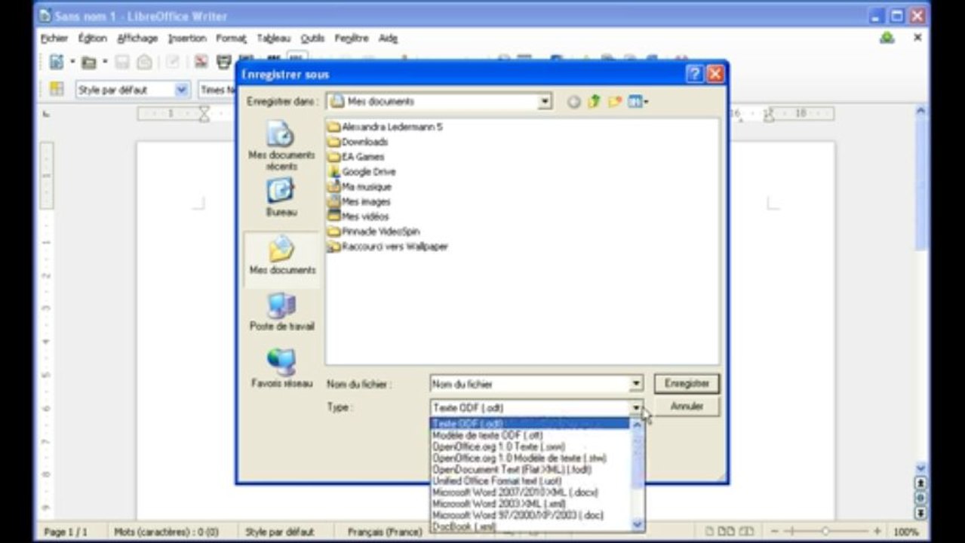
Task: Select OpenDocument Text (Flat XML) (.fodt) type
Action: [530, 469]
